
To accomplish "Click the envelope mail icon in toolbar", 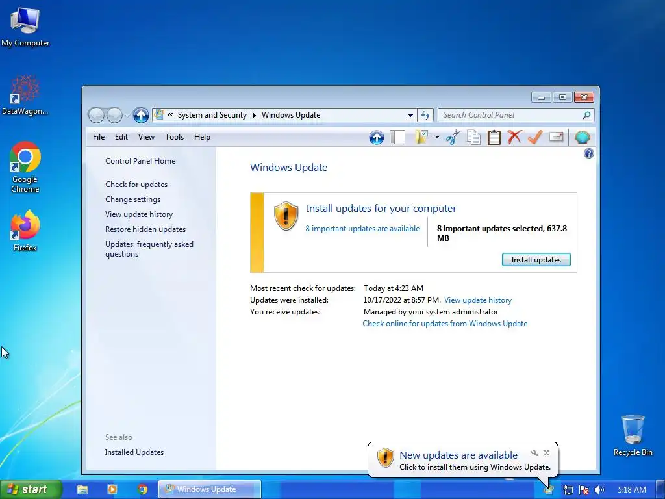I will click(x=556, y=137).
